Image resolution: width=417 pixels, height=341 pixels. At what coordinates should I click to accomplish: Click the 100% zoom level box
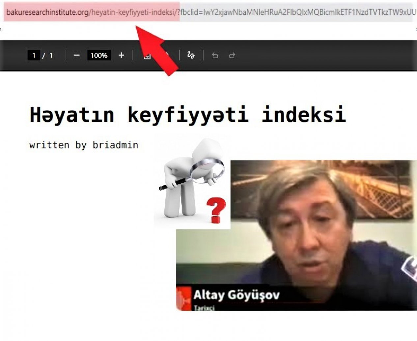click(x=99, y=55)
